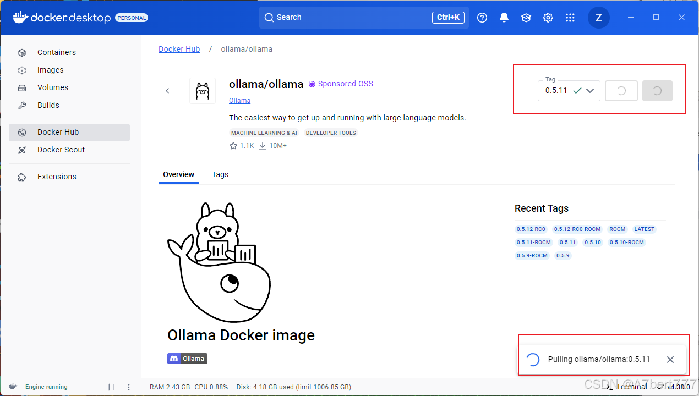Click the Developer Tools category chip

[331, 133]
